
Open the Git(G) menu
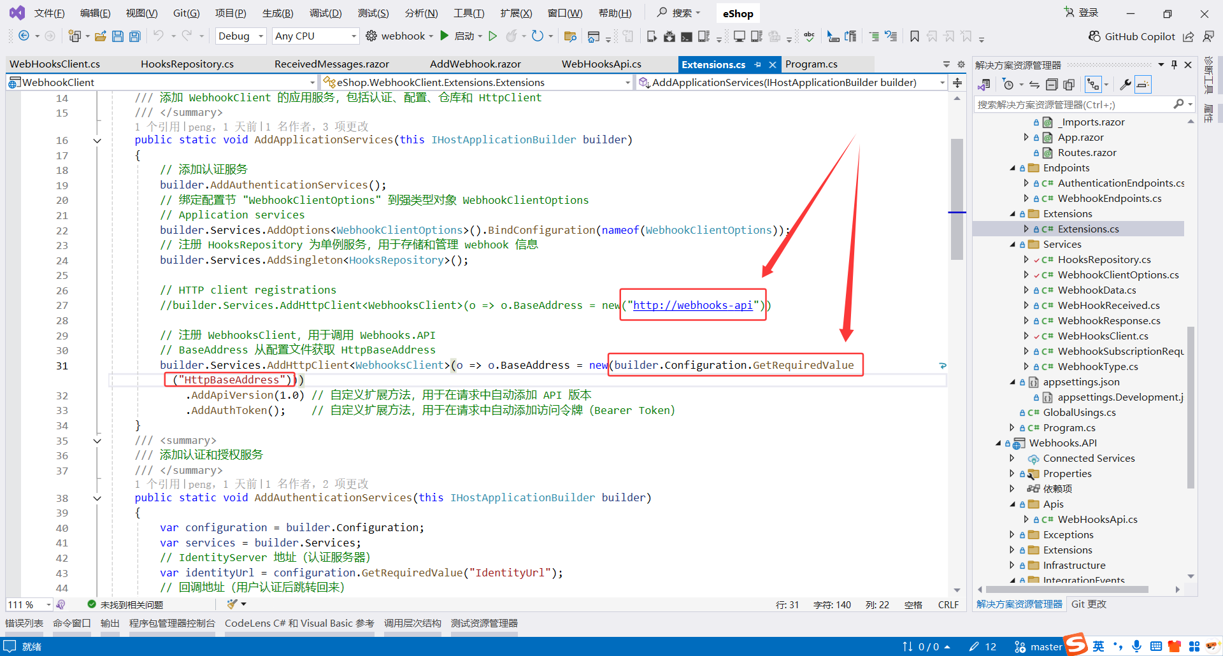[186, 13]
